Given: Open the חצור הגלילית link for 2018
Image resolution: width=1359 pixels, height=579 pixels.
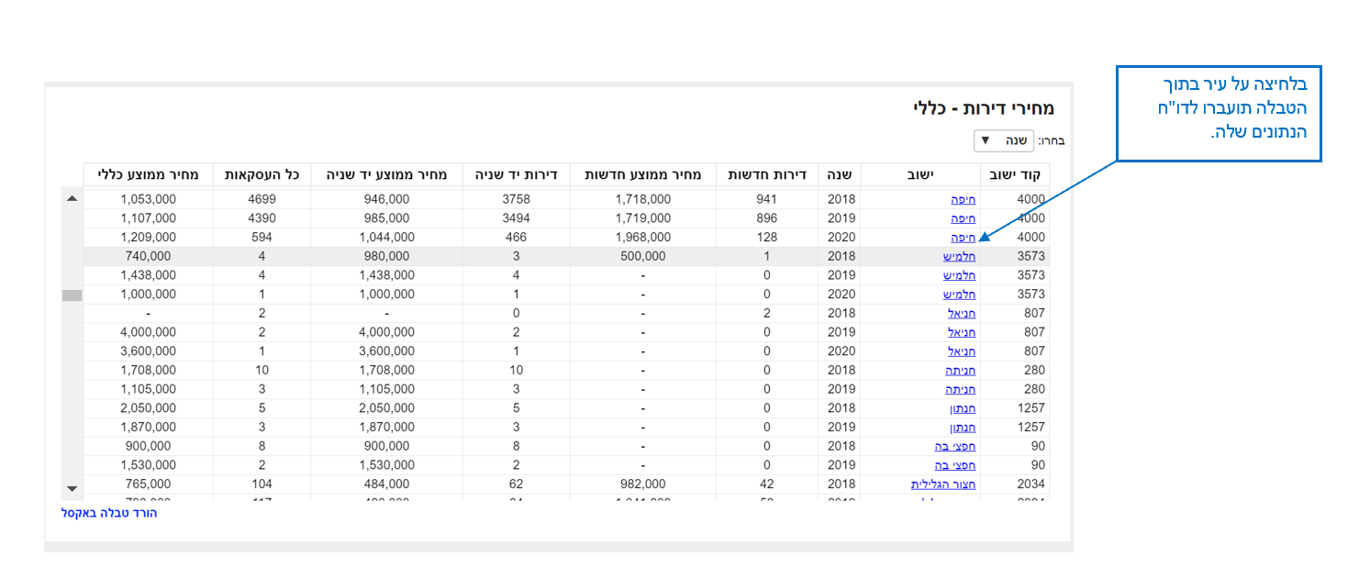Looking at the screenshot, I should pos(942,484).
